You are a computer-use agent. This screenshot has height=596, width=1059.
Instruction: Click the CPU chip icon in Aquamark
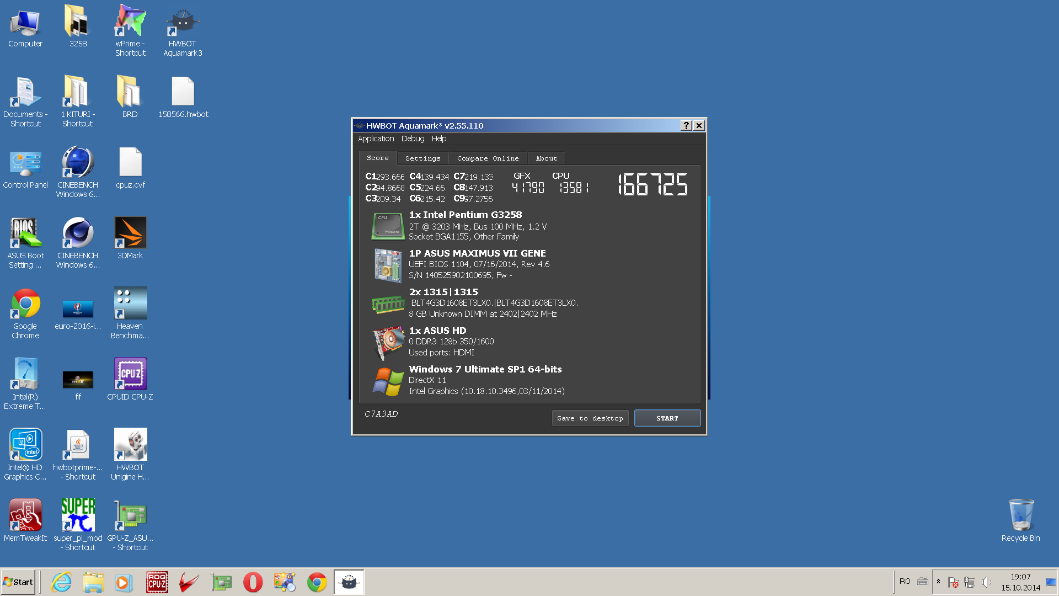(388, 226)
